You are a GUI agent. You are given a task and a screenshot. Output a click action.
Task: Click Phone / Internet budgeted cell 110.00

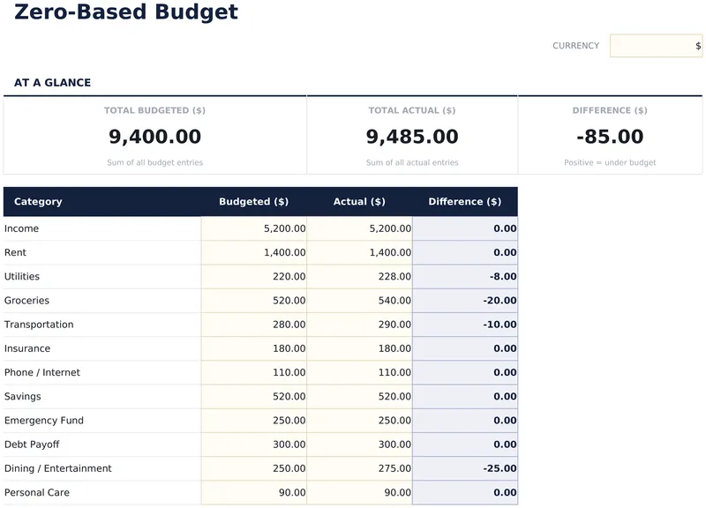(x=254, y=372)
